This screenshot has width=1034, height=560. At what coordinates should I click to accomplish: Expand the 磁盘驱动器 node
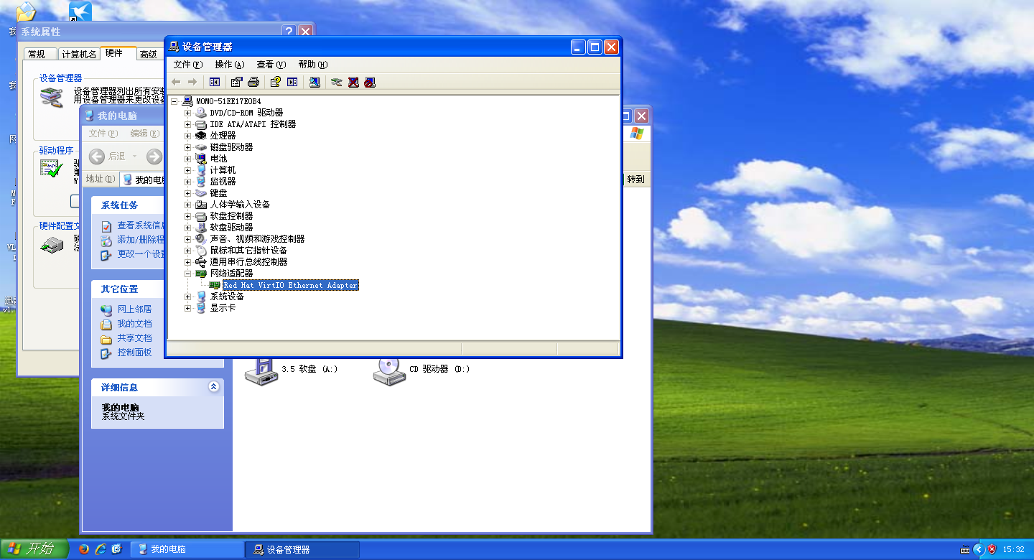click(188, 147)
